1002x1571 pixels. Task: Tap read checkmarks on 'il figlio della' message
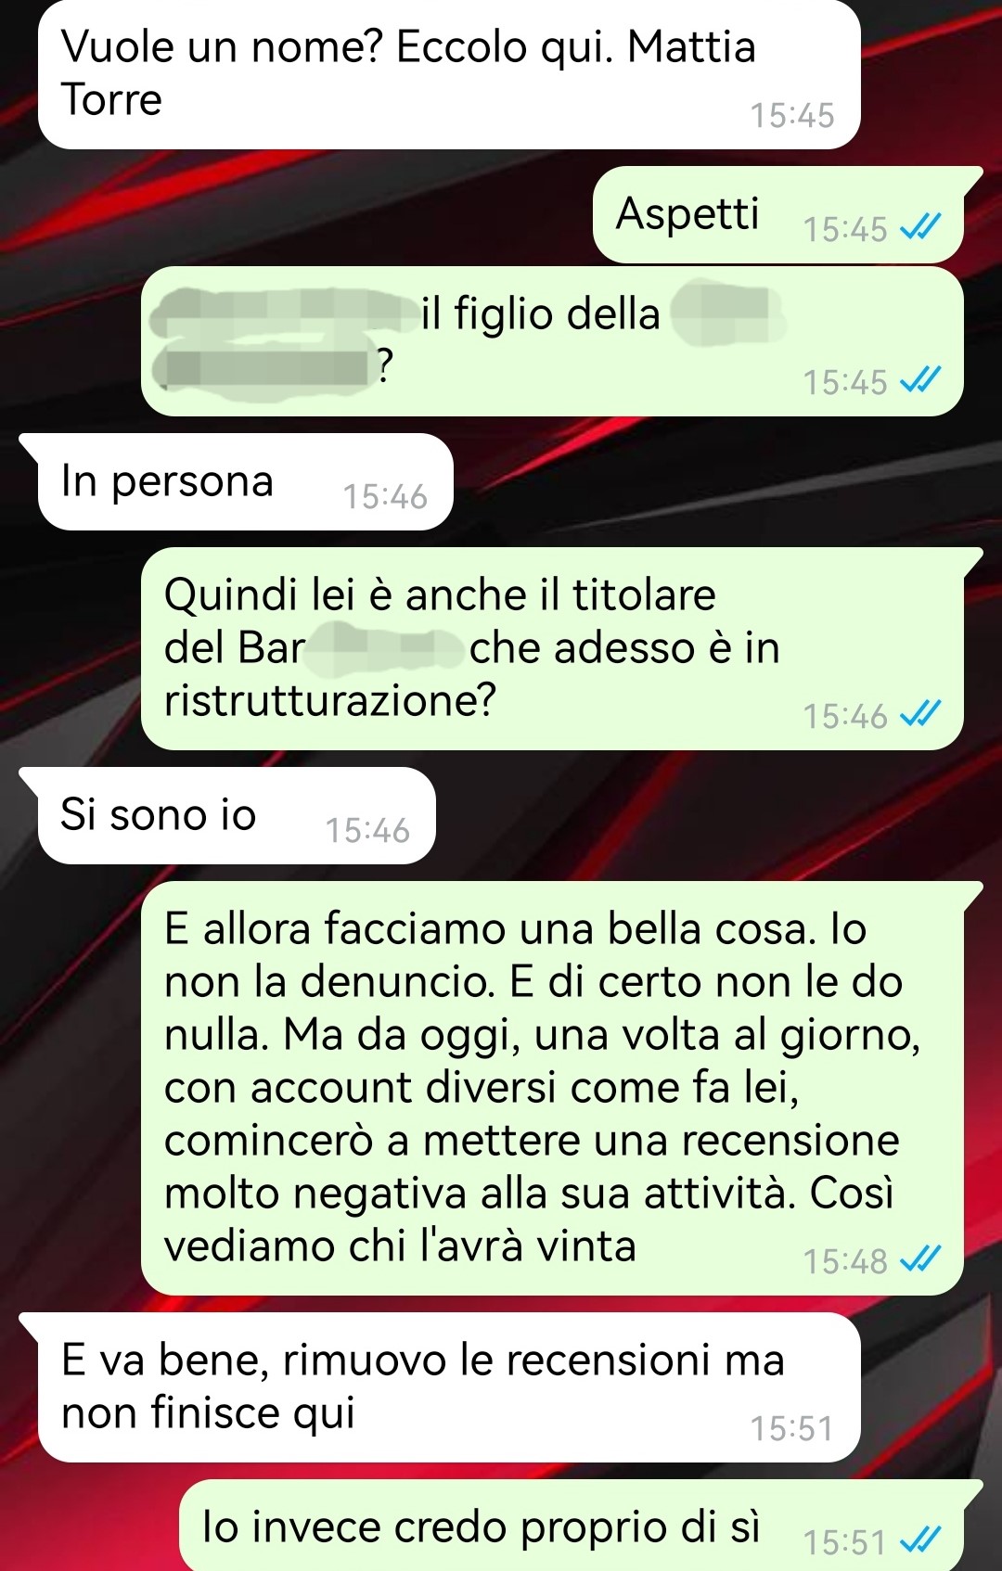(x=921, y=379)
